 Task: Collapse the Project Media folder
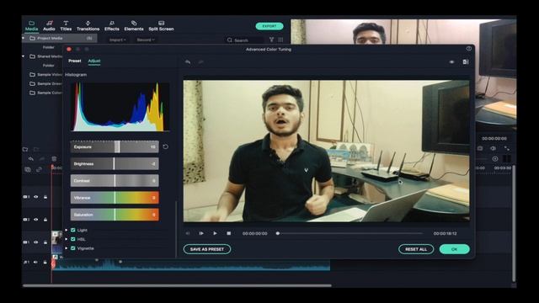point(24,38)
